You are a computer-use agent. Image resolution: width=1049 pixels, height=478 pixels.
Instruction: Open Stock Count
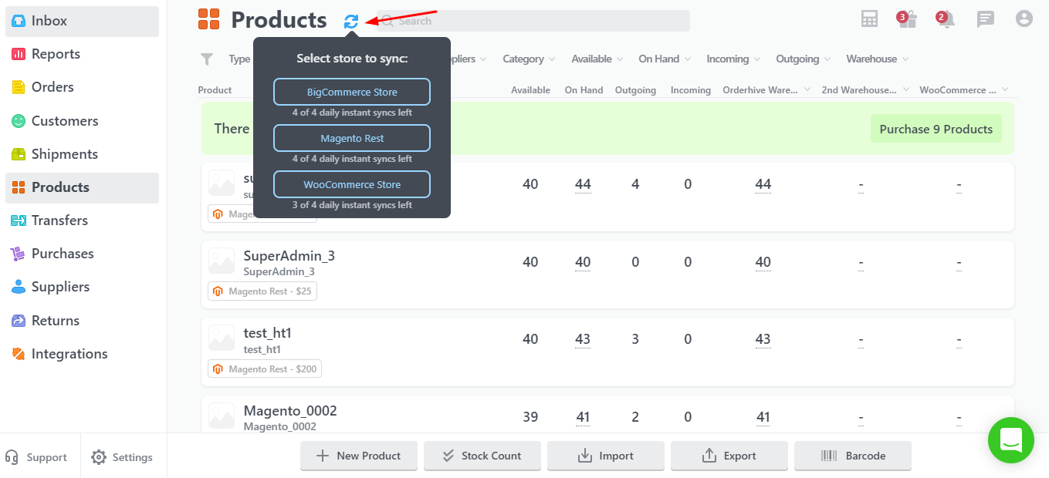(482, 456)
